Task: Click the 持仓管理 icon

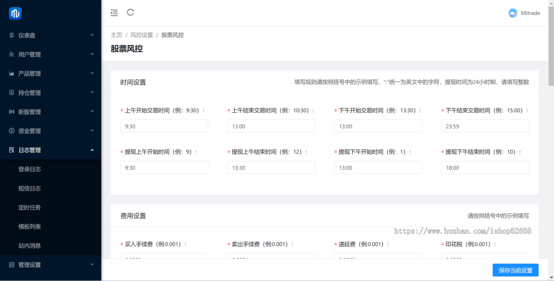Action: [x=12, y=93]
